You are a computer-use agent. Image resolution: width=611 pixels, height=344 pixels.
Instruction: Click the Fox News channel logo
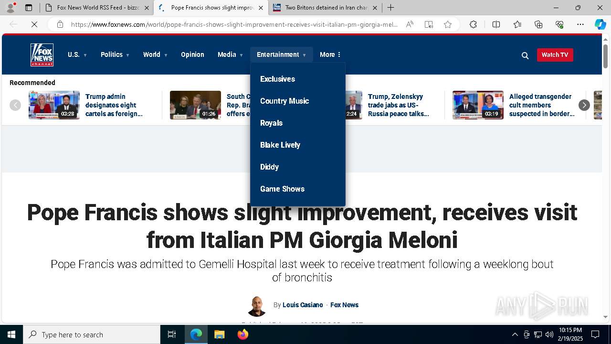(42, 55)
